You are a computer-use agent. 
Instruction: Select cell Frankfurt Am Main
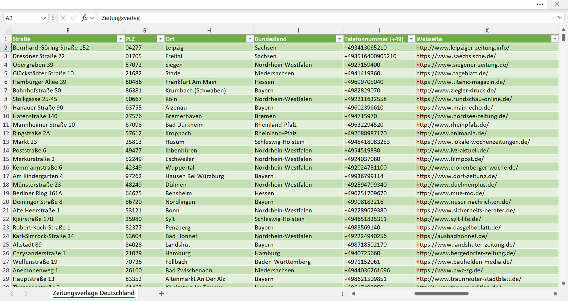(209, 82)
